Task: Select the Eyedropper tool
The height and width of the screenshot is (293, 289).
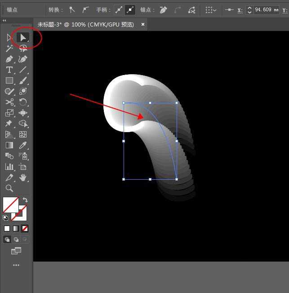Action: coord(23,145)
